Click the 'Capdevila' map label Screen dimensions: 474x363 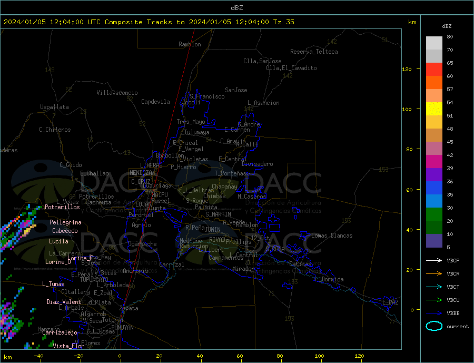(x=156, y=102)
